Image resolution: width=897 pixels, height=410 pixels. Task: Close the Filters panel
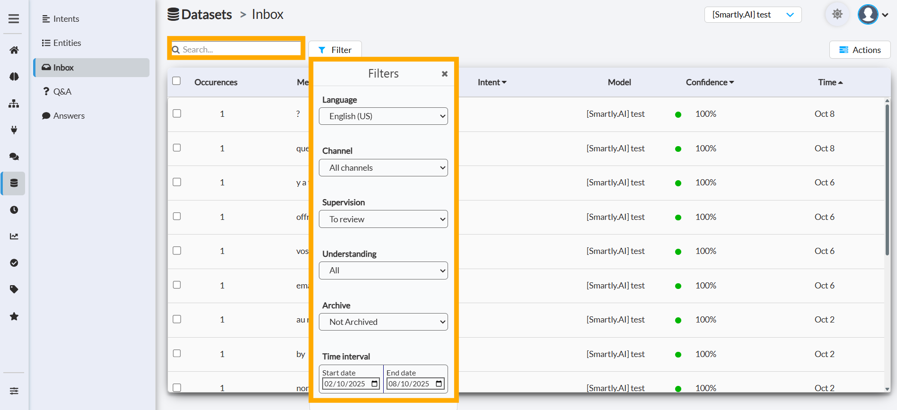[x=445, y=74]
